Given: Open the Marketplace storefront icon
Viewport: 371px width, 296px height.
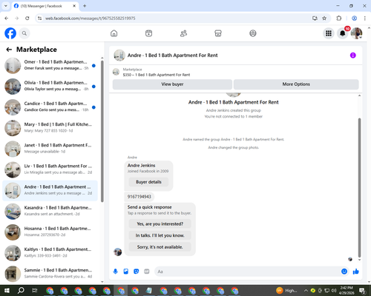Looking at the screenshot, I should tap(218, 33).
